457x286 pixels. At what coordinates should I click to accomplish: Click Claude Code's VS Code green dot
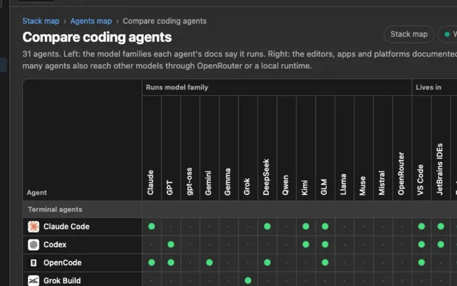[422, 226]
